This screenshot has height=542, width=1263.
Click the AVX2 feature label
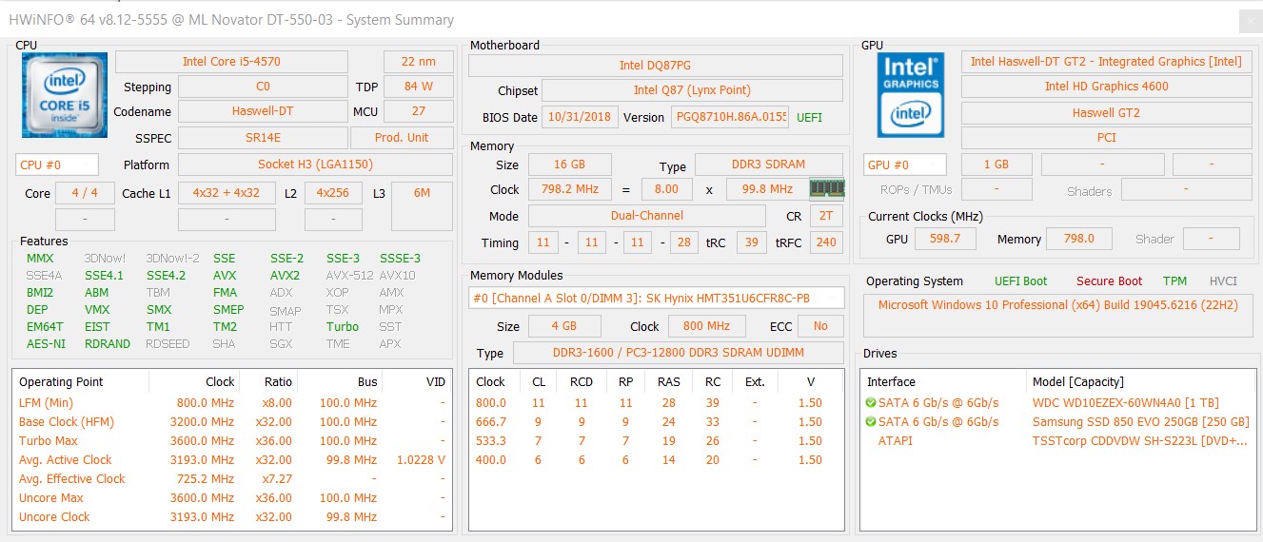pos(285,276)
